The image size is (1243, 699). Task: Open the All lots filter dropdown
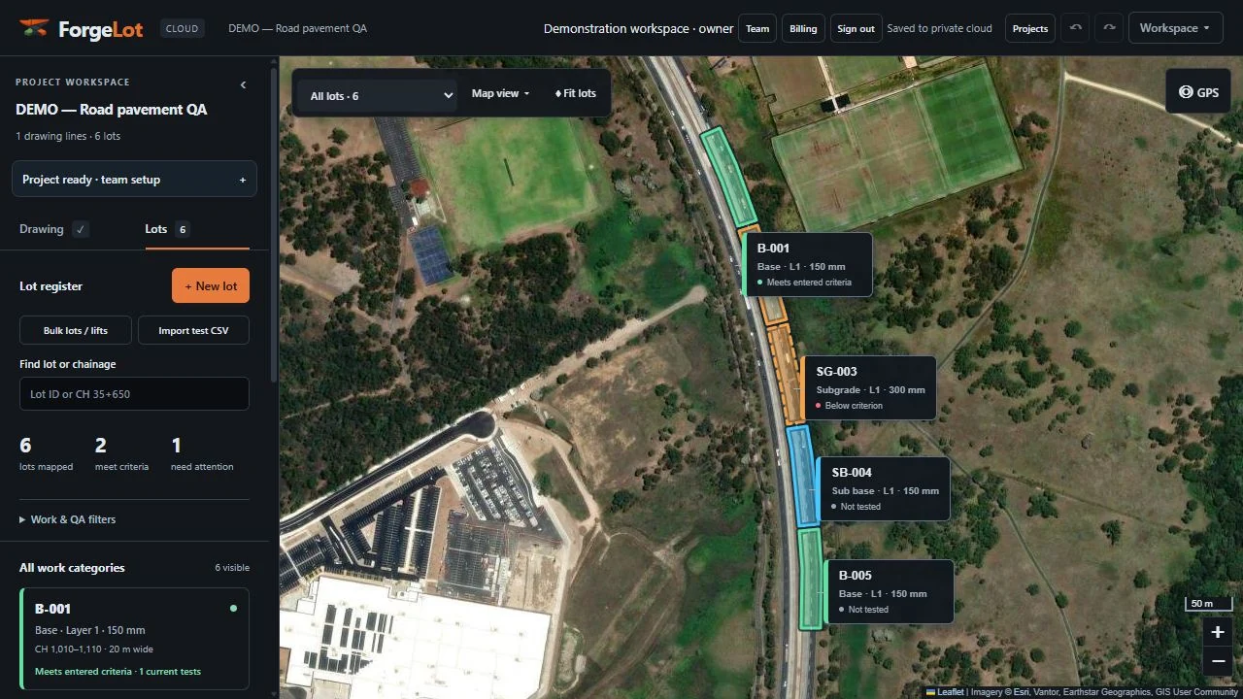[377, 95]
